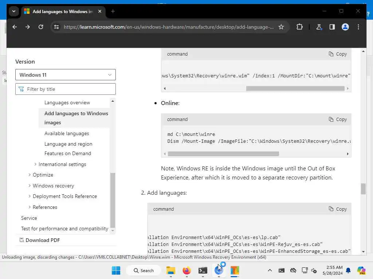Expand Deployment Tools Reference section
The width and height of the screenshot is (373, 279).
click(30, 196)
